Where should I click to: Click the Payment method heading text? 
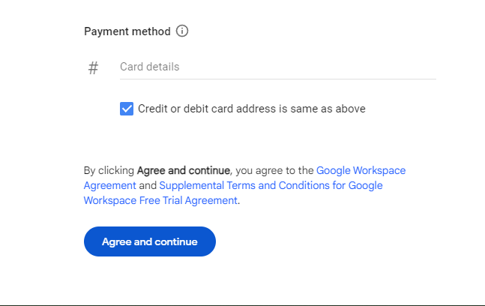pos(127,31)
